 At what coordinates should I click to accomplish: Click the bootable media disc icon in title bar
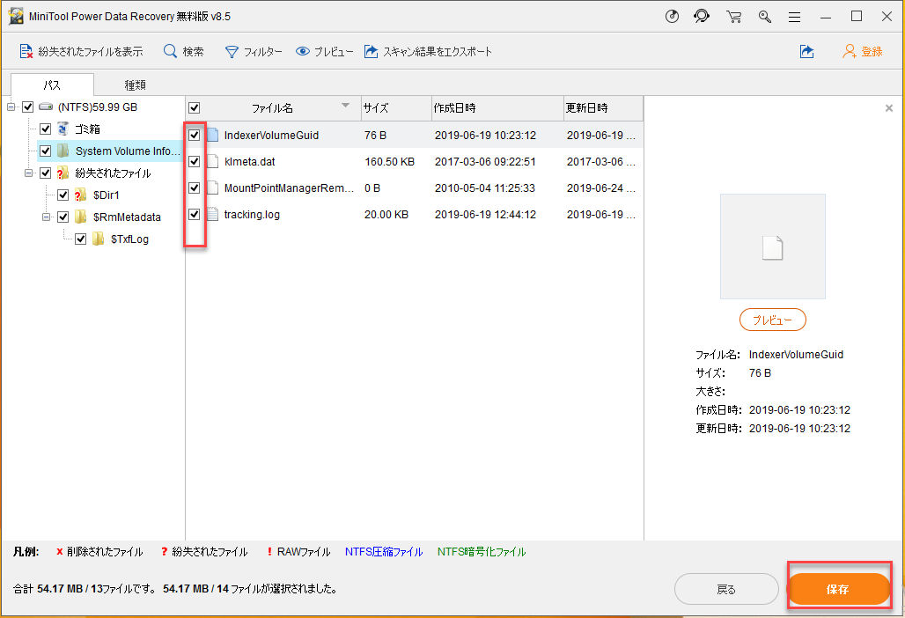coord(672,16)
